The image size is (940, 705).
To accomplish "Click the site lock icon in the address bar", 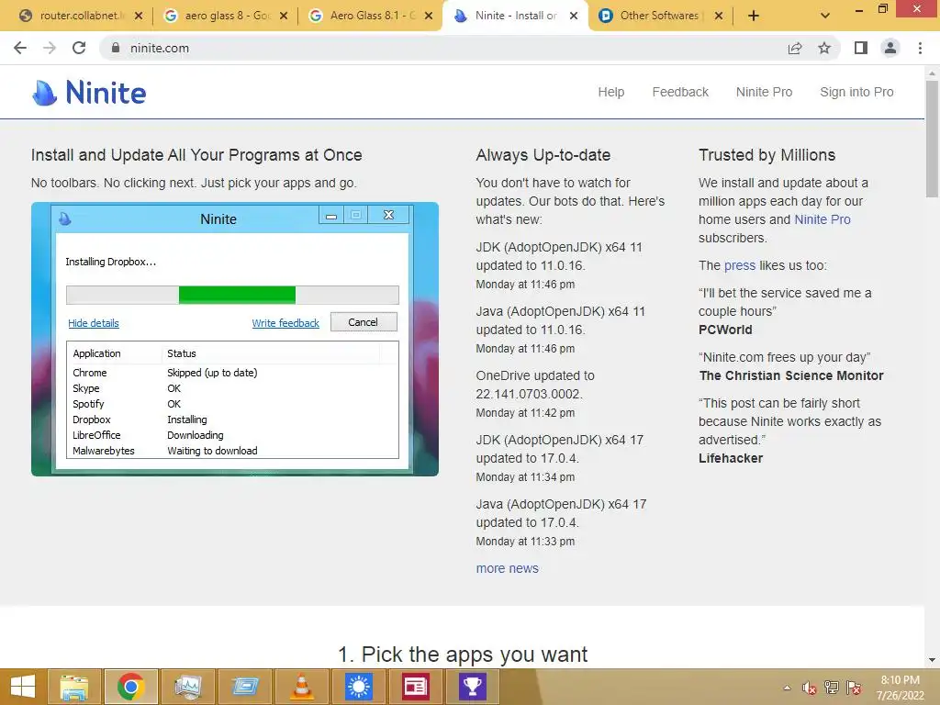I will 116,48.
